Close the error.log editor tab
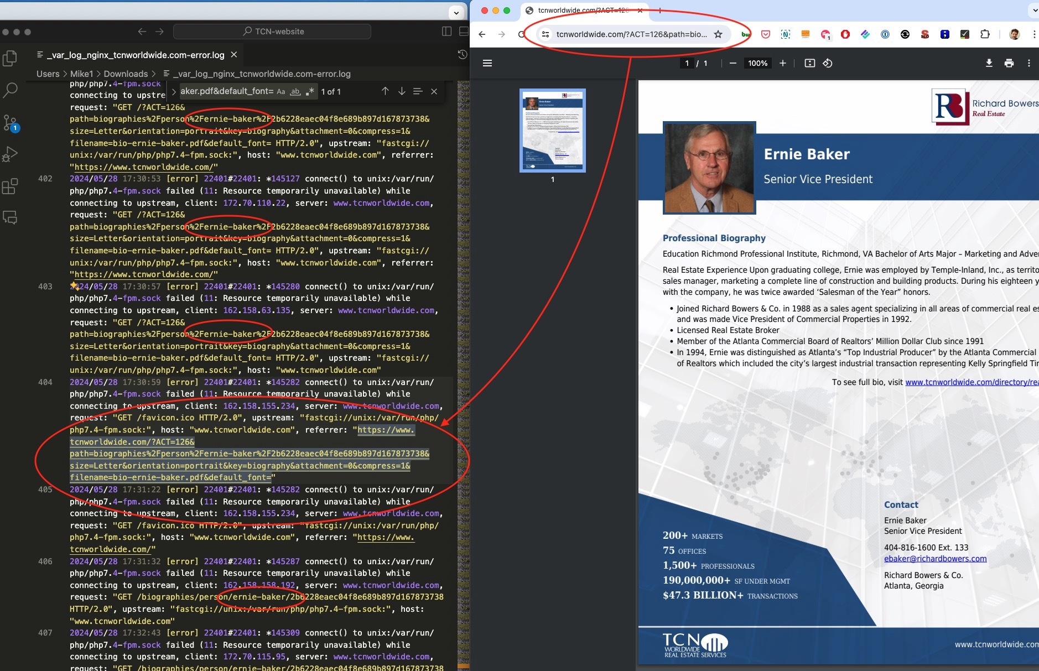The width and height of the screenshot is (1039, 671). [x=234, y=55]
